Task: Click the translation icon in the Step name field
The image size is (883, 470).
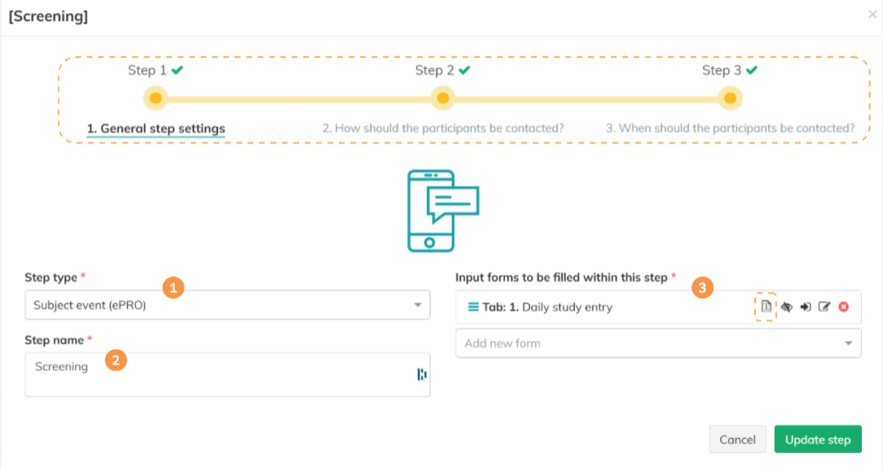Action: (421, 374)
